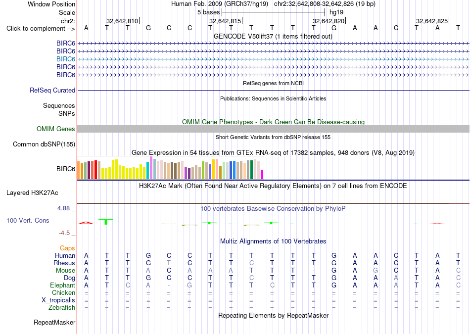The height and width of the screenshot is (334, 470).
Task: Click the -4.5 PhyloP lower limit value
Action: (64, 233)
